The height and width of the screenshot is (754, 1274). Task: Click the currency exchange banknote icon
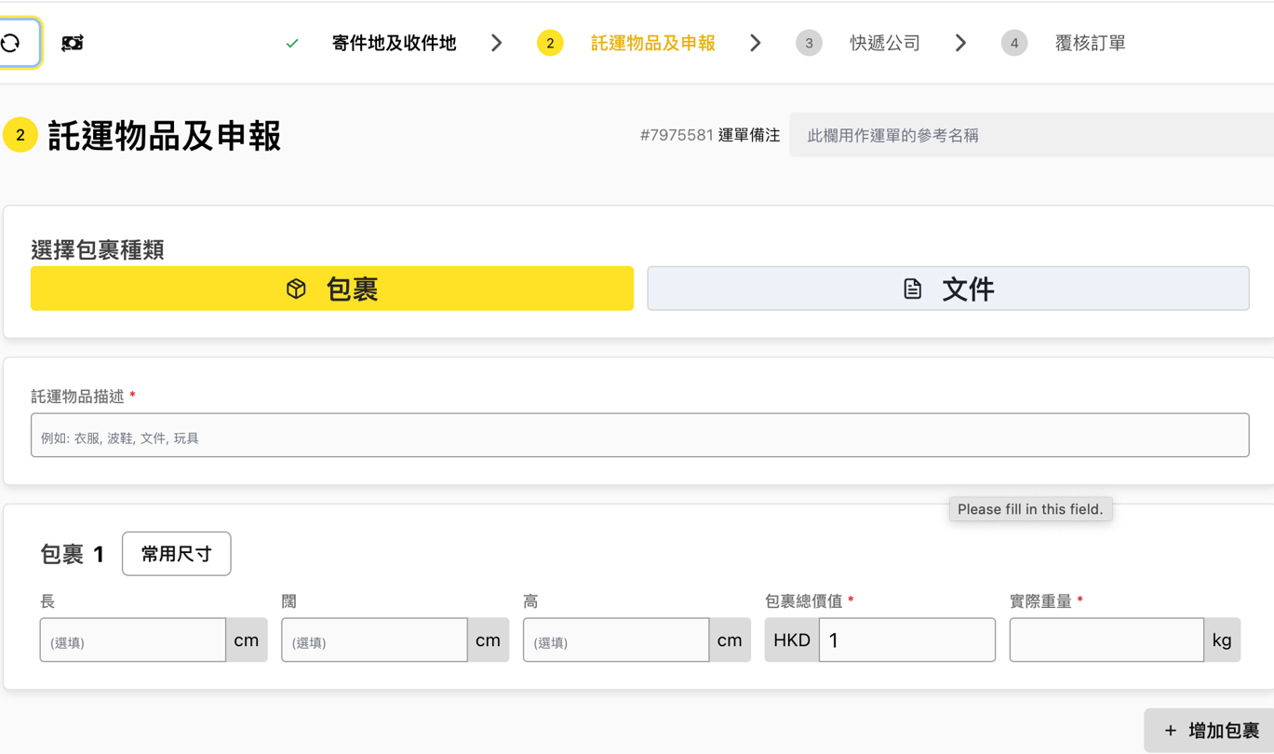[73, 43]
